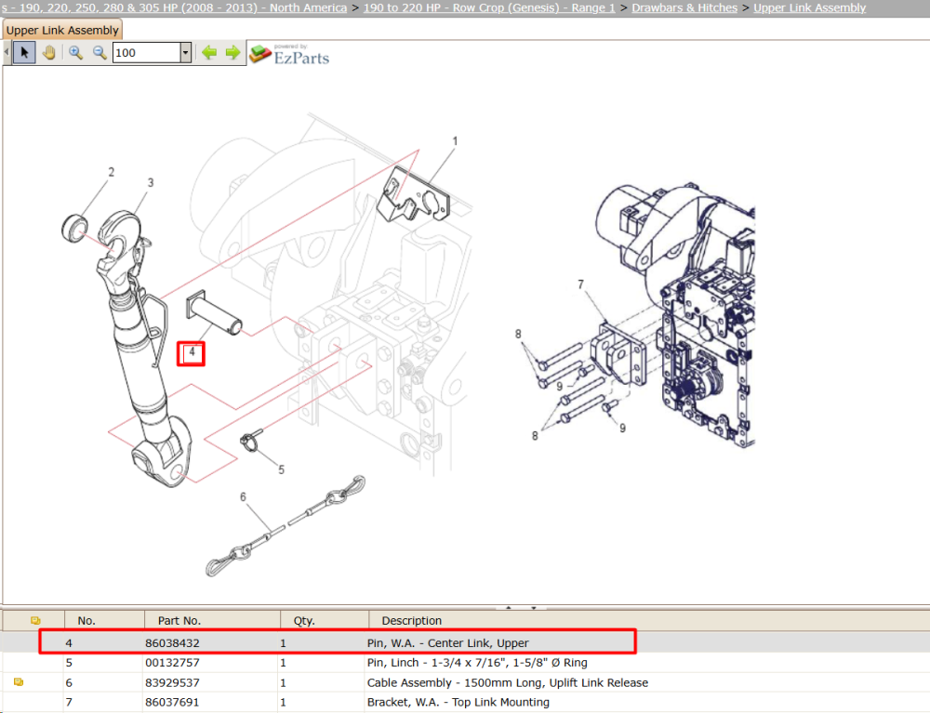Open the North America model range breadcrumb

point(174,7)
